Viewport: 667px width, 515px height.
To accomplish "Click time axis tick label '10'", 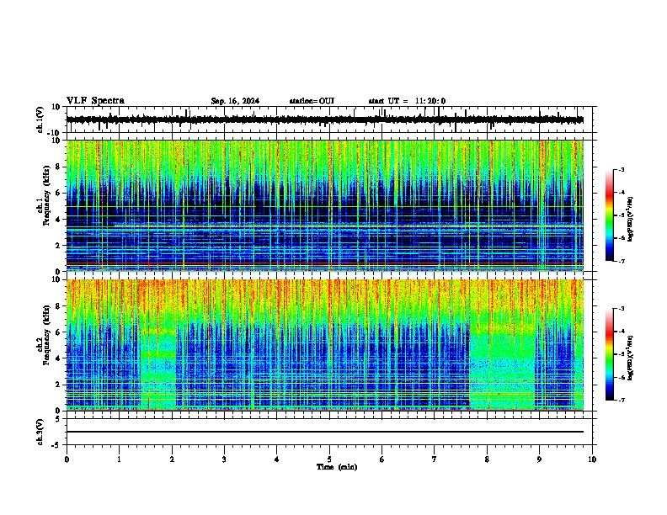I will click(x=592, y=459).
